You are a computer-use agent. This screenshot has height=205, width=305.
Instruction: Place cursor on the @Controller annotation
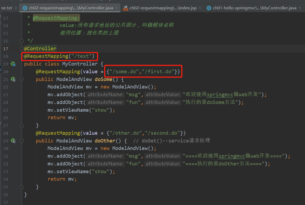pyautogui.click(x=40, y=48)
